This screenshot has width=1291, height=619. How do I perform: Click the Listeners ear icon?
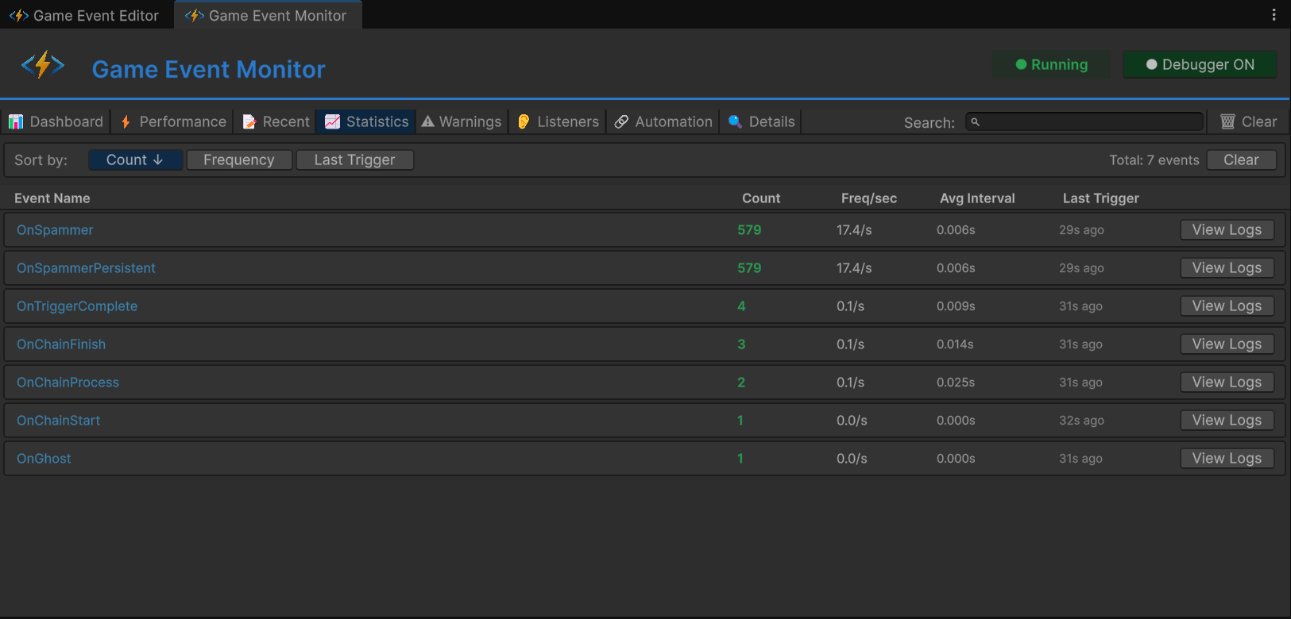[x=524, y=121]
